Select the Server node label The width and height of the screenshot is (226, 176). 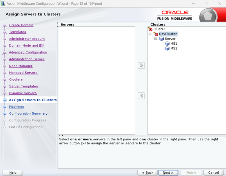point(170,39)
